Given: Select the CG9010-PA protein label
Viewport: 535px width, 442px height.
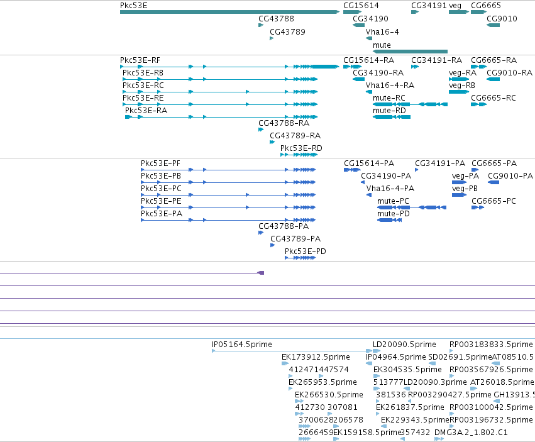Looking at the screenshot, I should [510, 176].
